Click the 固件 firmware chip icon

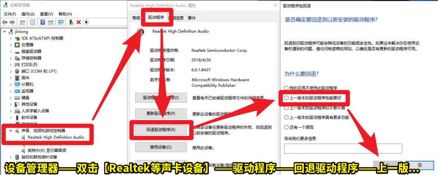17,78
